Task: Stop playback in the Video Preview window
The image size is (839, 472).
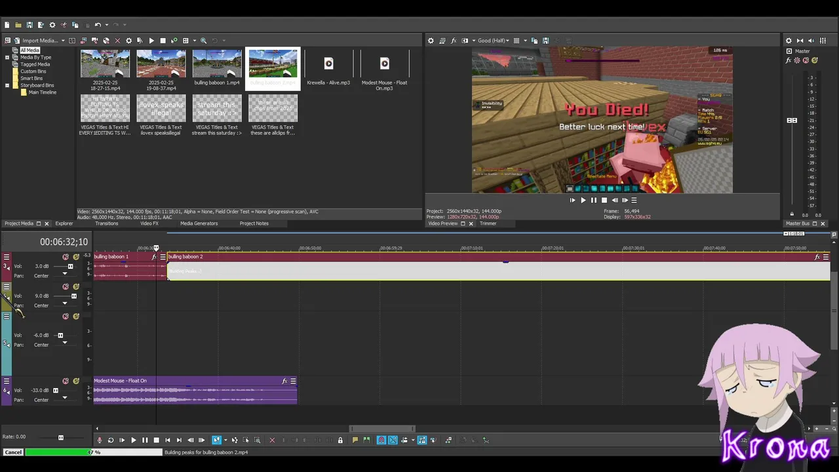Action: (604, 200)
